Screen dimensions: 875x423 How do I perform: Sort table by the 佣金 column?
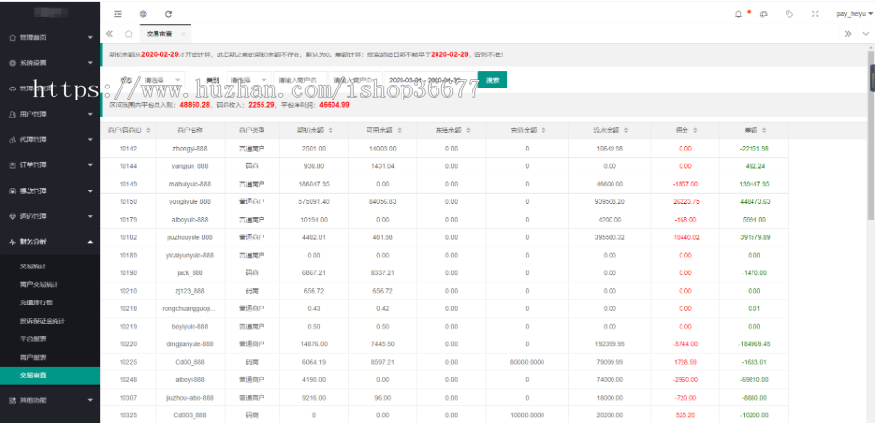pyautogui.click(x=685, y=129)
